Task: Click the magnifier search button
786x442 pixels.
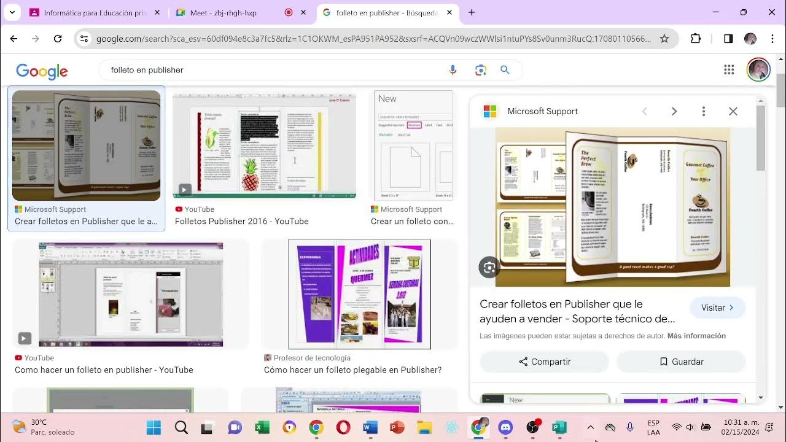Action: [x=505, y=70]
